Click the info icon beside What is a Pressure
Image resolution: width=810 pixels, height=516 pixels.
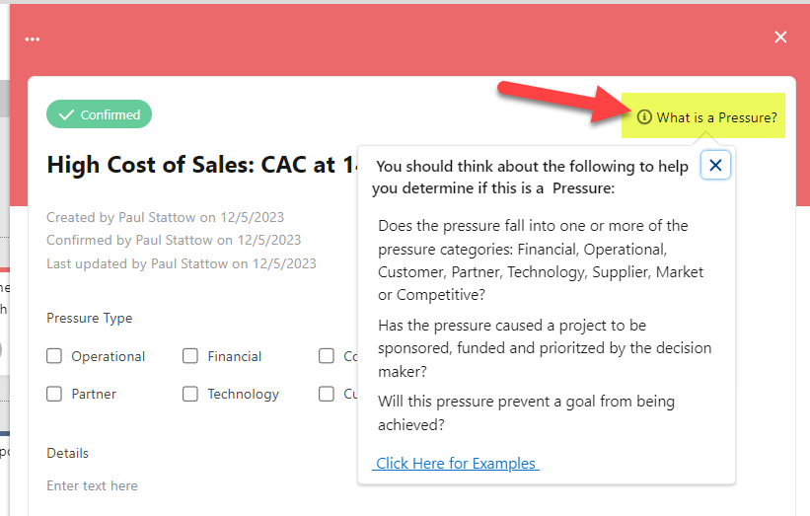pyautogui.click(x=643, y=117)
